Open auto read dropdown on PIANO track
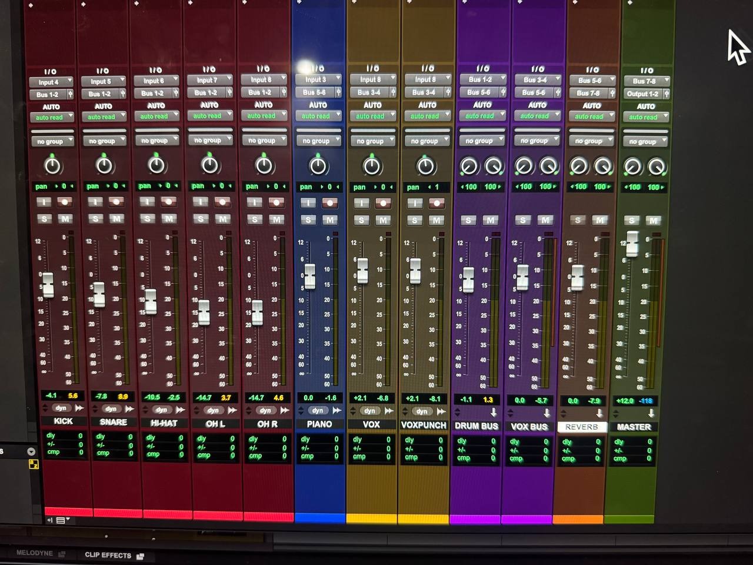Image resolution: width=753 pixels, height=565 pixels. click(319, 116)
